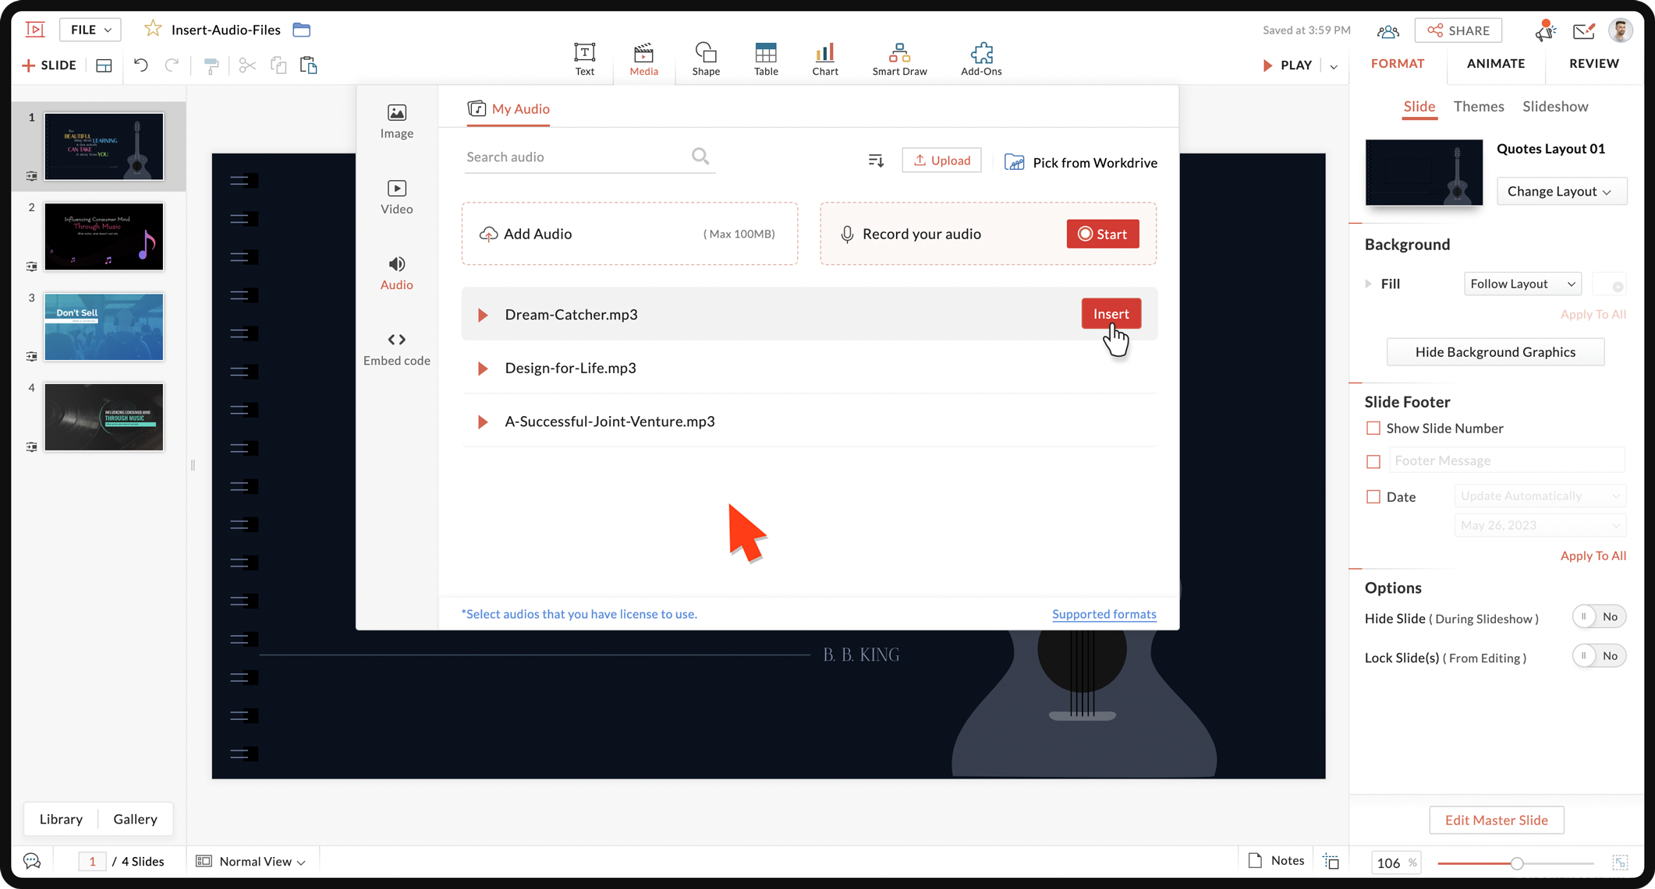1655x889 pixels.
Task: Switch to the ANIMATE tab
Action: 1495,64
